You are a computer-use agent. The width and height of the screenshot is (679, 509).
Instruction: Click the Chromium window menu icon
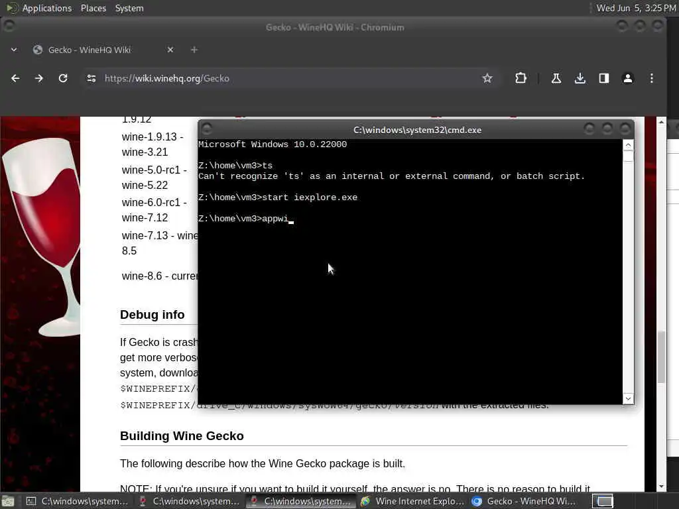(x=8, y=26)
